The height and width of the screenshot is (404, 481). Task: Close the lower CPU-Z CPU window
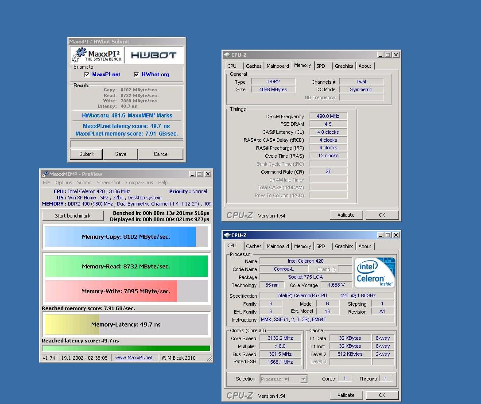tap(396, 235)
